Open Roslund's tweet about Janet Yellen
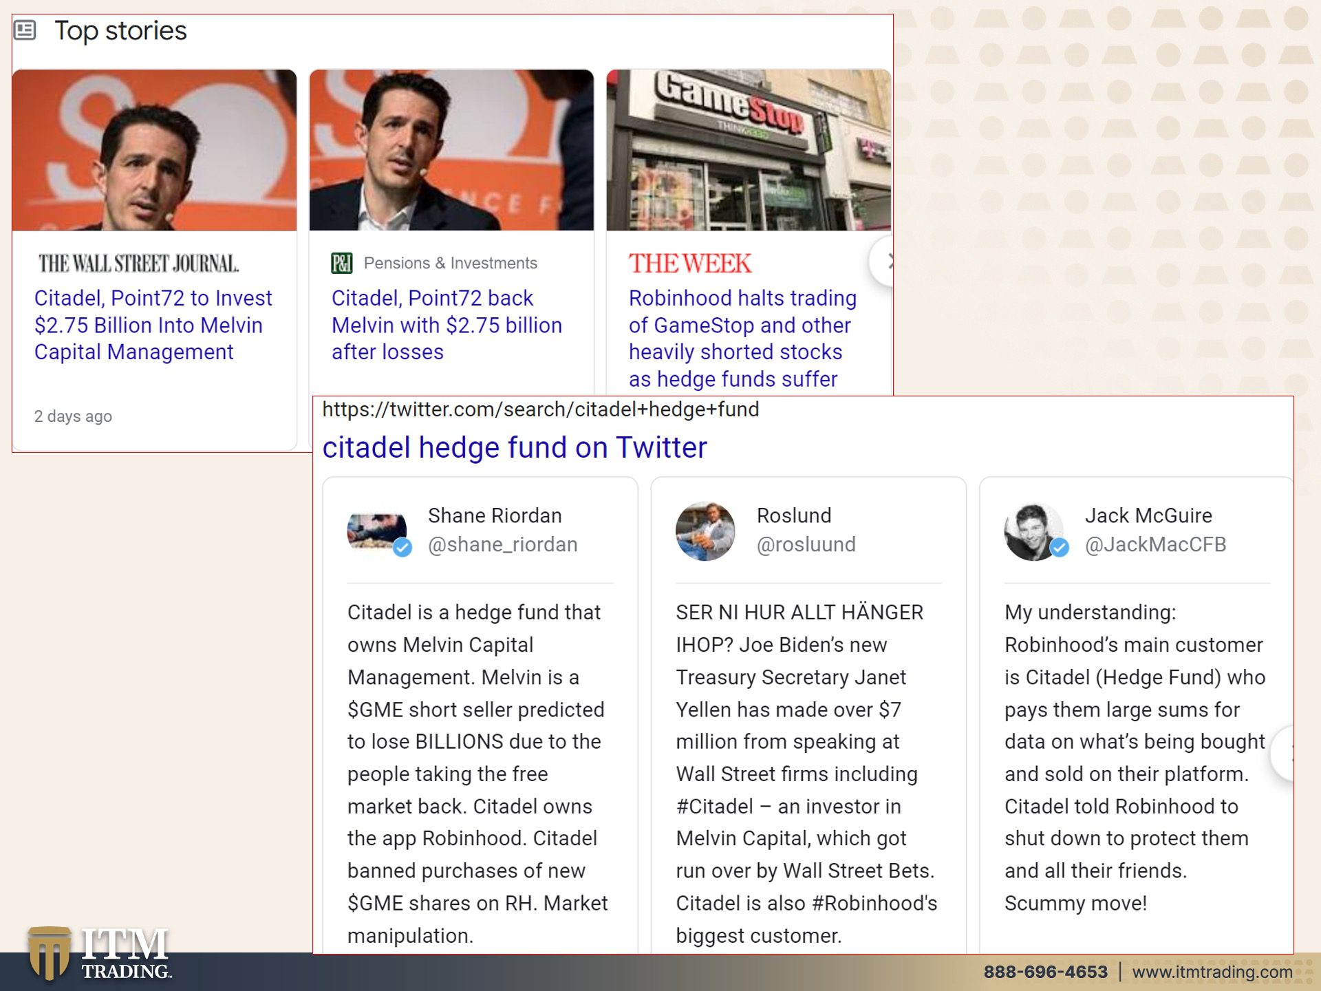The image size is (1321, 991). (806, 774)
